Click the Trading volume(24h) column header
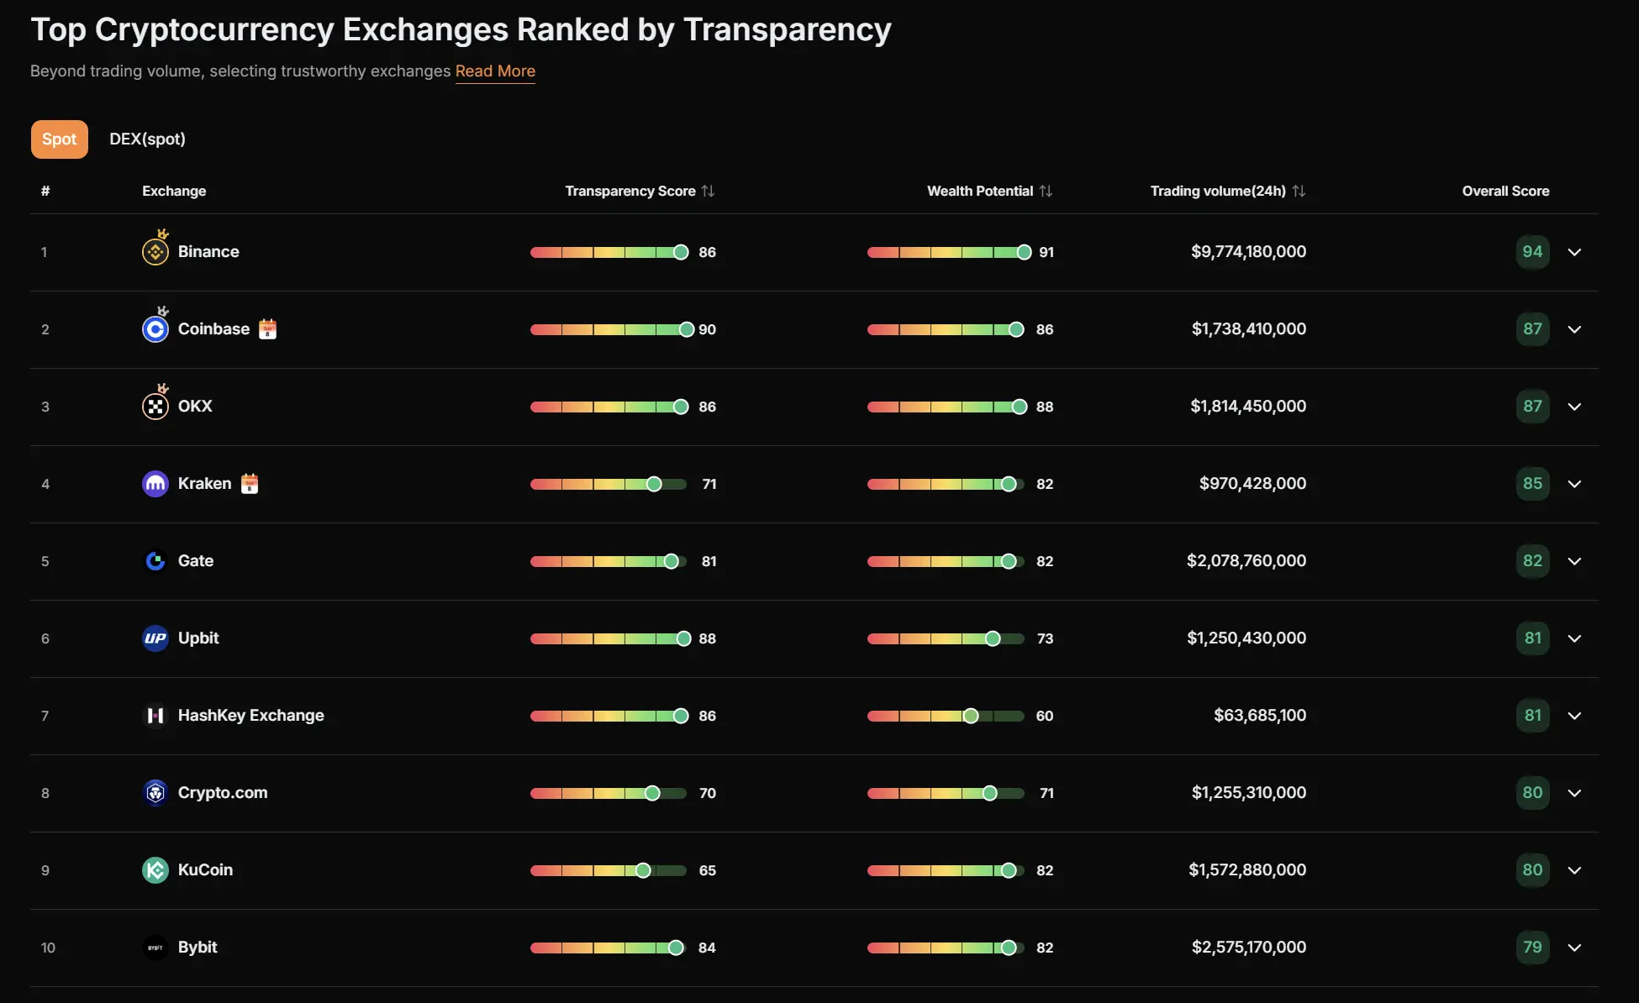The height and width of the screenshot is (1003, 1639). [x=1218, y=192]
